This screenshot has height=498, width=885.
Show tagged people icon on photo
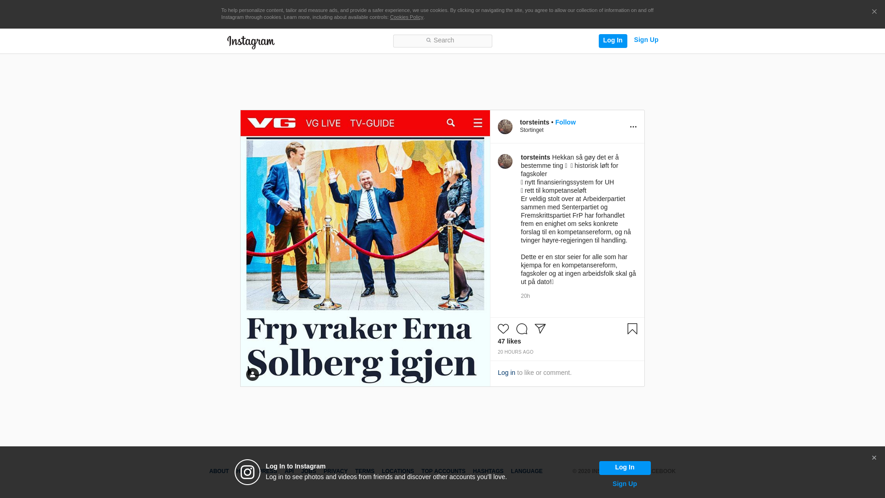253,374
